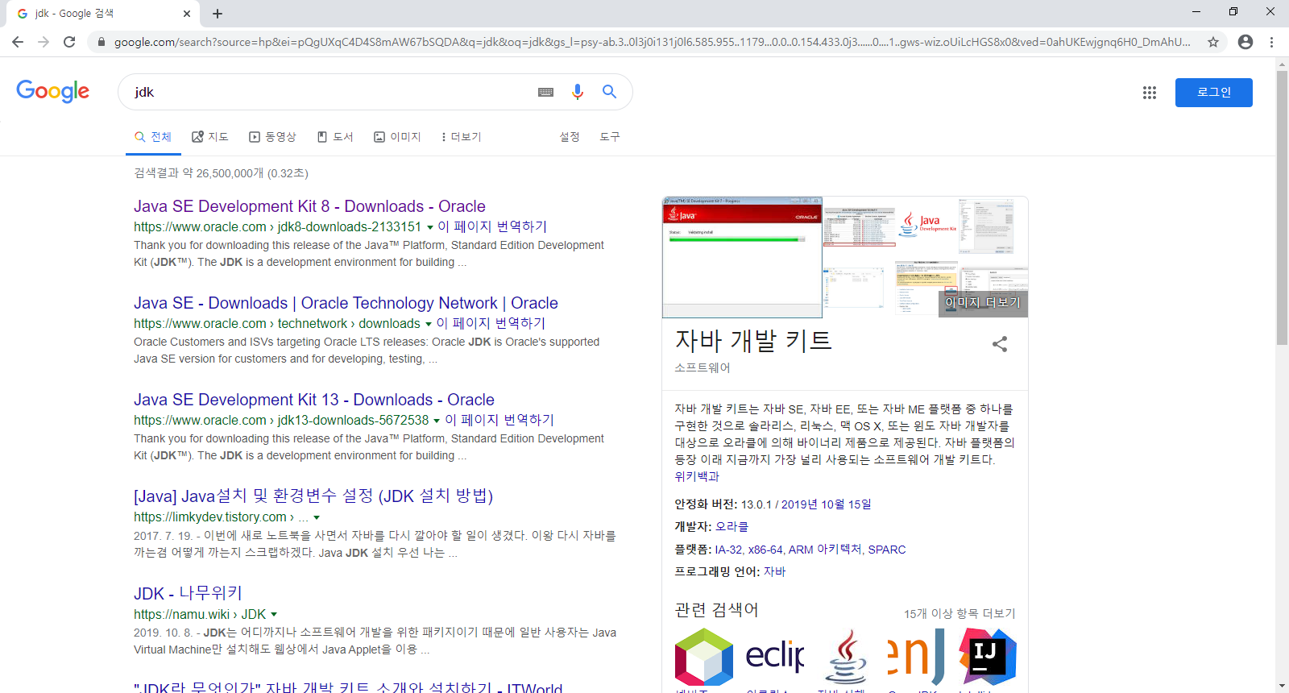Open the IntelliJ IDEA related search icon
1289x693 pixels.
pyautogui.click(x=988, y=657)
